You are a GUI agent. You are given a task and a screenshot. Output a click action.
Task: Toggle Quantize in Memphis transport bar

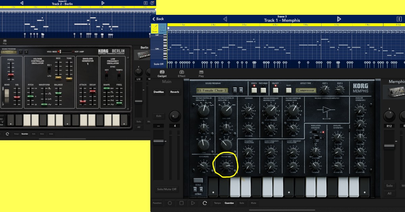click(x=229, y=203)
